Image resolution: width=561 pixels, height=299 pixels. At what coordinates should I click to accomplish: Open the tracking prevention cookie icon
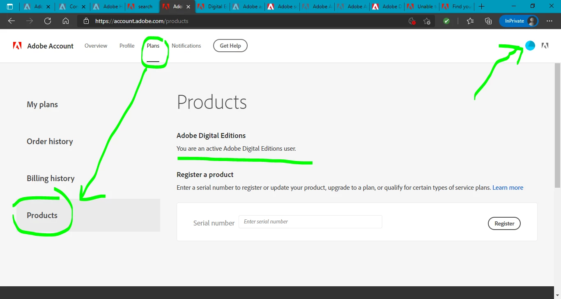pyautogui.click(x=412, y=21)
